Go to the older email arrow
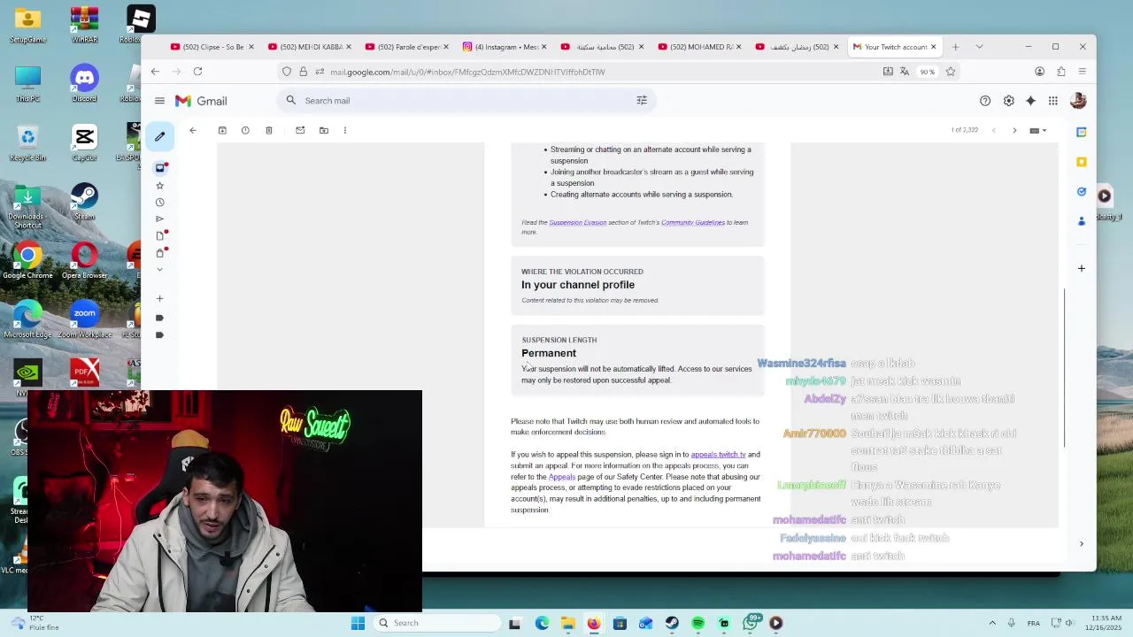 pyautogui.click(x=1014, y=130)
